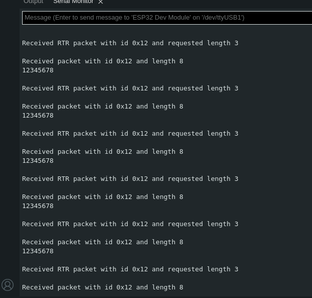Close the Serial Monitor tab

[x=100, y=3]
